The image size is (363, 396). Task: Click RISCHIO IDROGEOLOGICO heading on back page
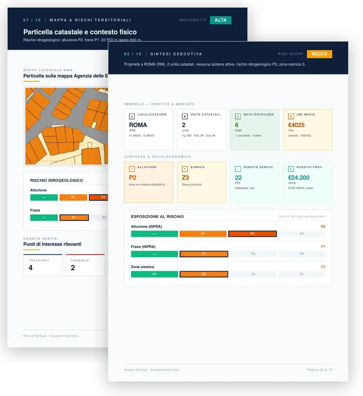pyautogui.click(x=57, y=180)
